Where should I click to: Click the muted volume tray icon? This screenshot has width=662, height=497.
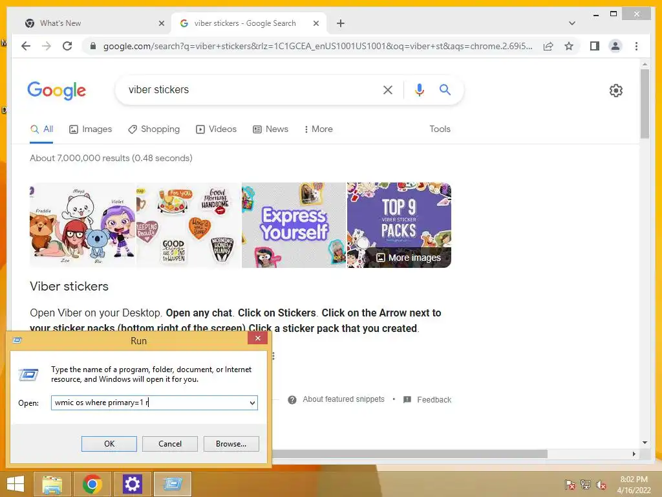pyautogui.click(x=601, y=485)
